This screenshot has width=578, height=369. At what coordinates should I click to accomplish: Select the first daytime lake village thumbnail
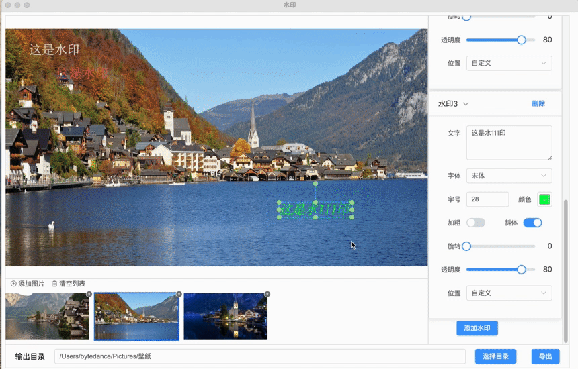47,317
